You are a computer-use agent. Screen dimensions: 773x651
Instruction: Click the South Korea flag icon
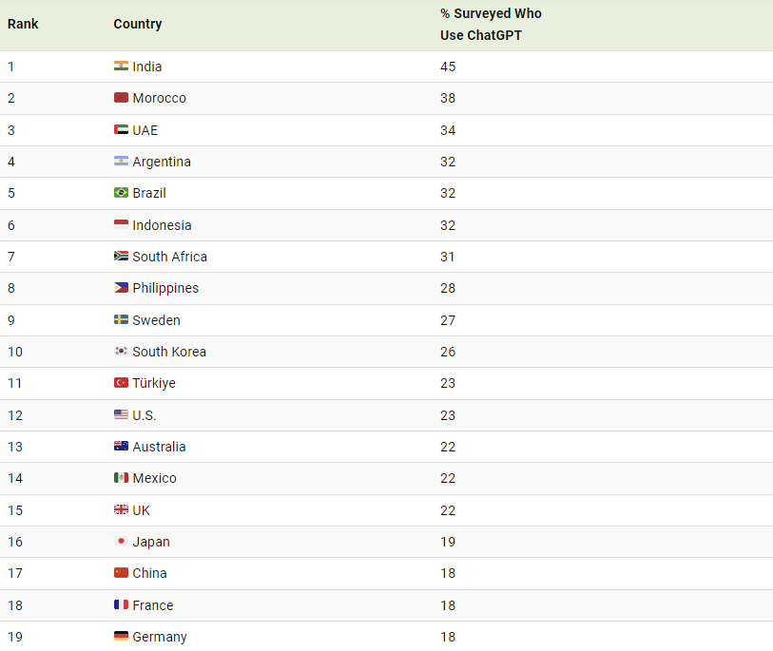(121, 352)
